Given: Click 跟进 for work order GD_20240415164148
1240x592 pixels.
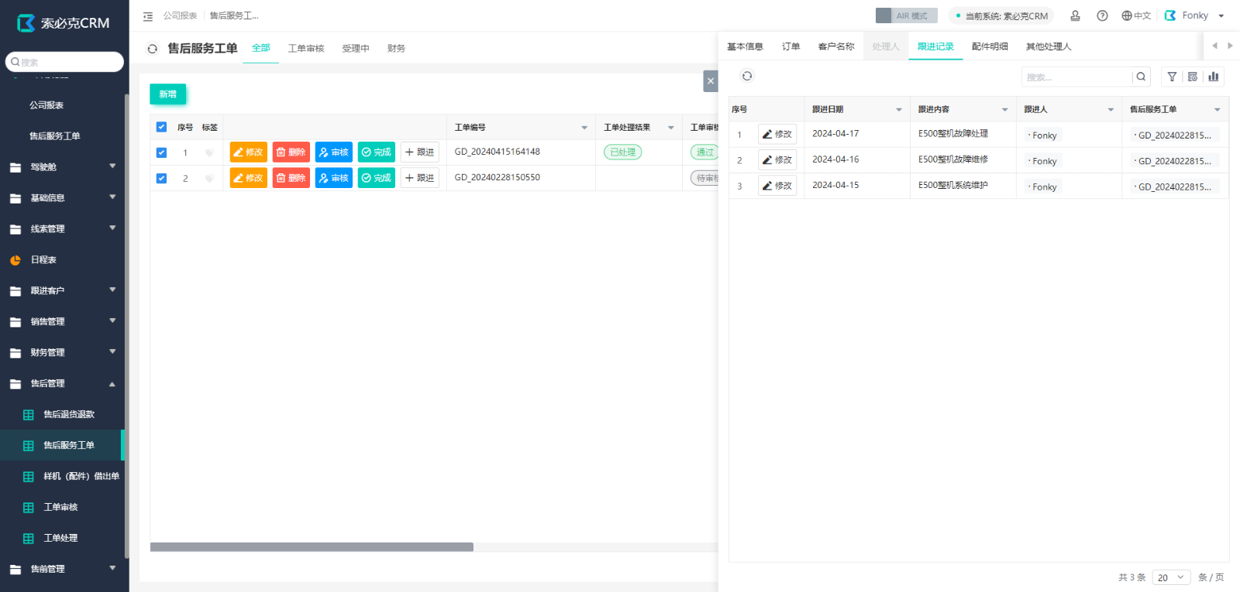Looking at the screenshot, I should (x=420, y=152).
